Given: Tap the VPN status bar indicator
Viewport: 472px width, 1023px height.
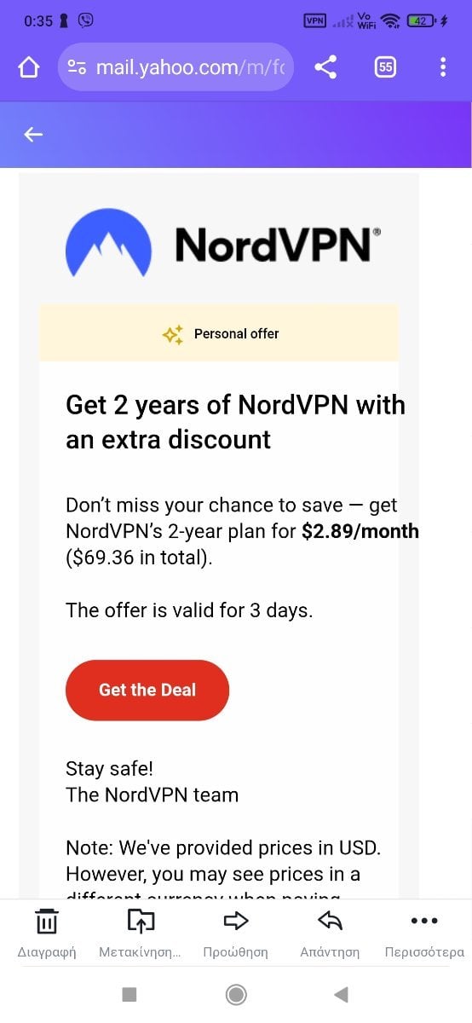Looking at the screenshot, I should 315,20.
